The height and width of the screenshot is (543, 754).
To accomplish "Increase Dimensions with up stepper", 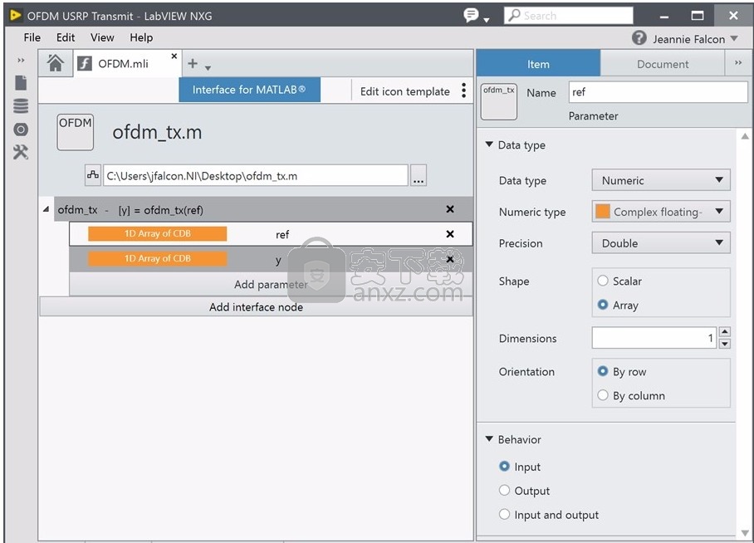I will [725, 332].
